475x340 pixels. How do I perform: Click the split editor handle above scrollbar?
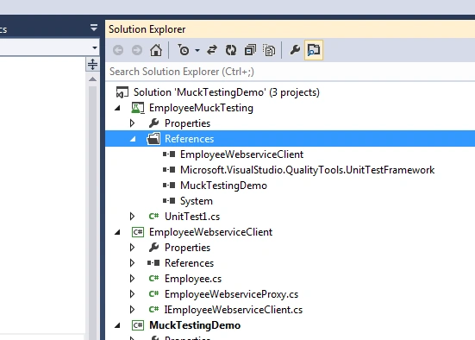tap(92, 65)
